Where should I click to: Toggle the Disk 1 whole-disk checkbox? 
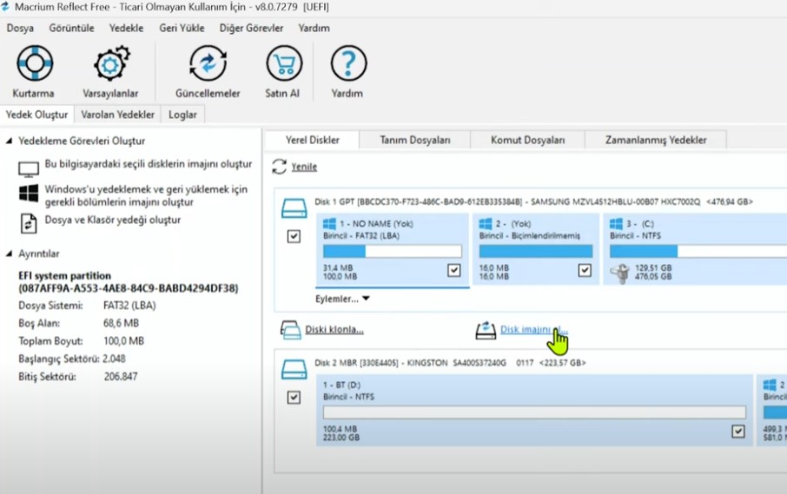click(x=294, y=236)
